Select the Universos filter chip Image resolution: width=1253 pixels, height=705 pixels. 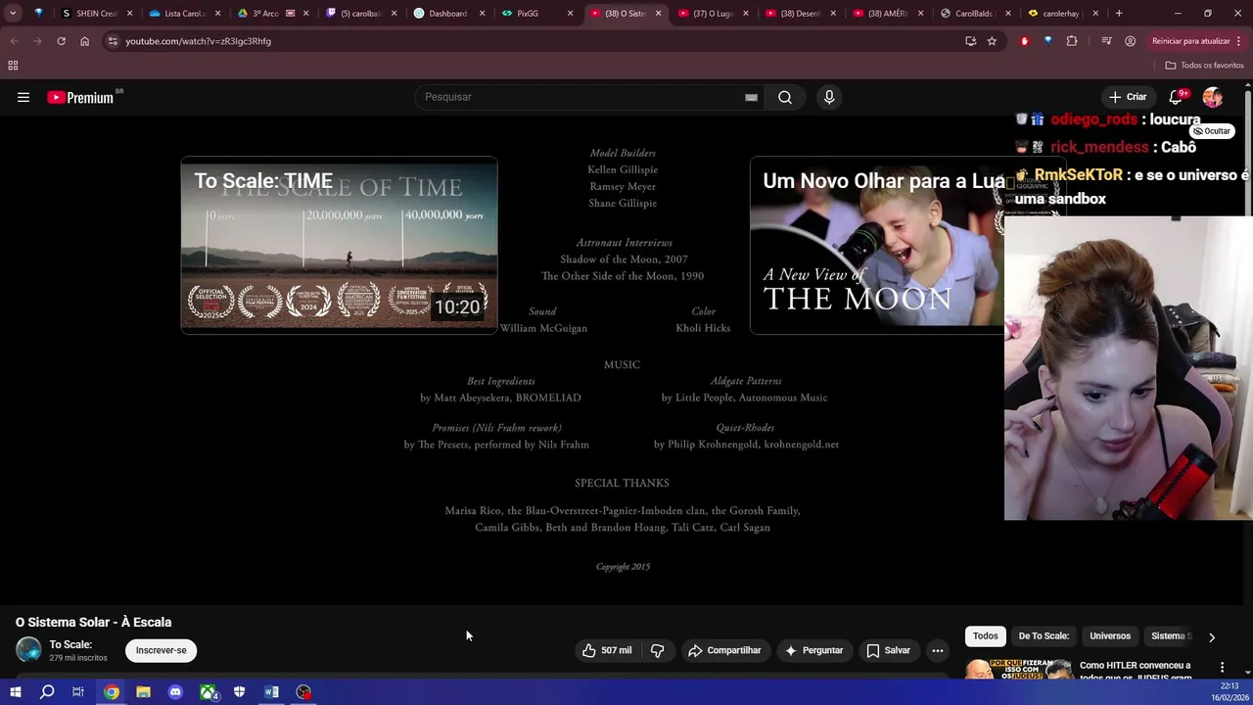1110,636
